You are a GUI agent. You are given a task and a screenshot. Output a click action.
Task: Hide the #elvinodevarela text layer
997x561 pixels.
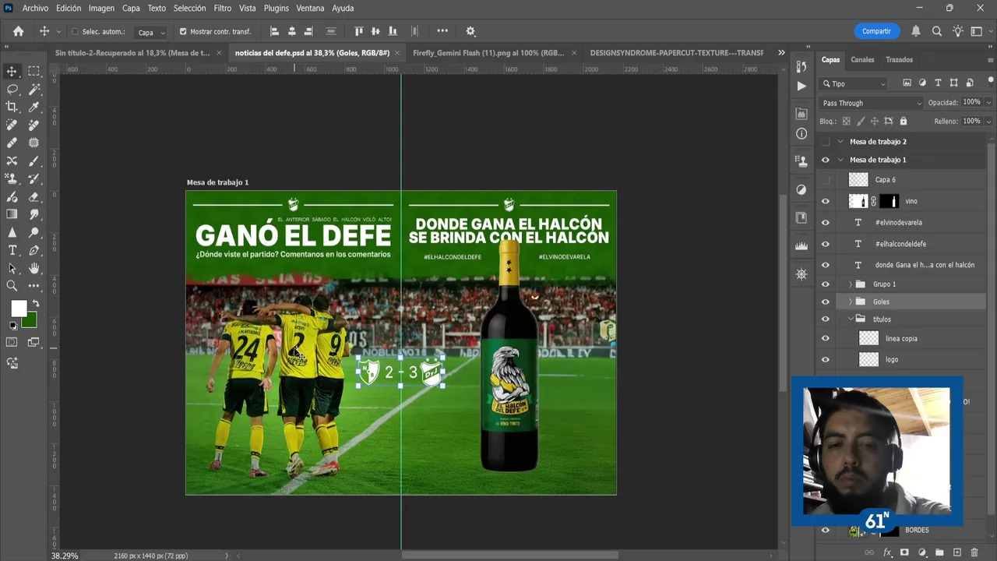click(826, 223)
